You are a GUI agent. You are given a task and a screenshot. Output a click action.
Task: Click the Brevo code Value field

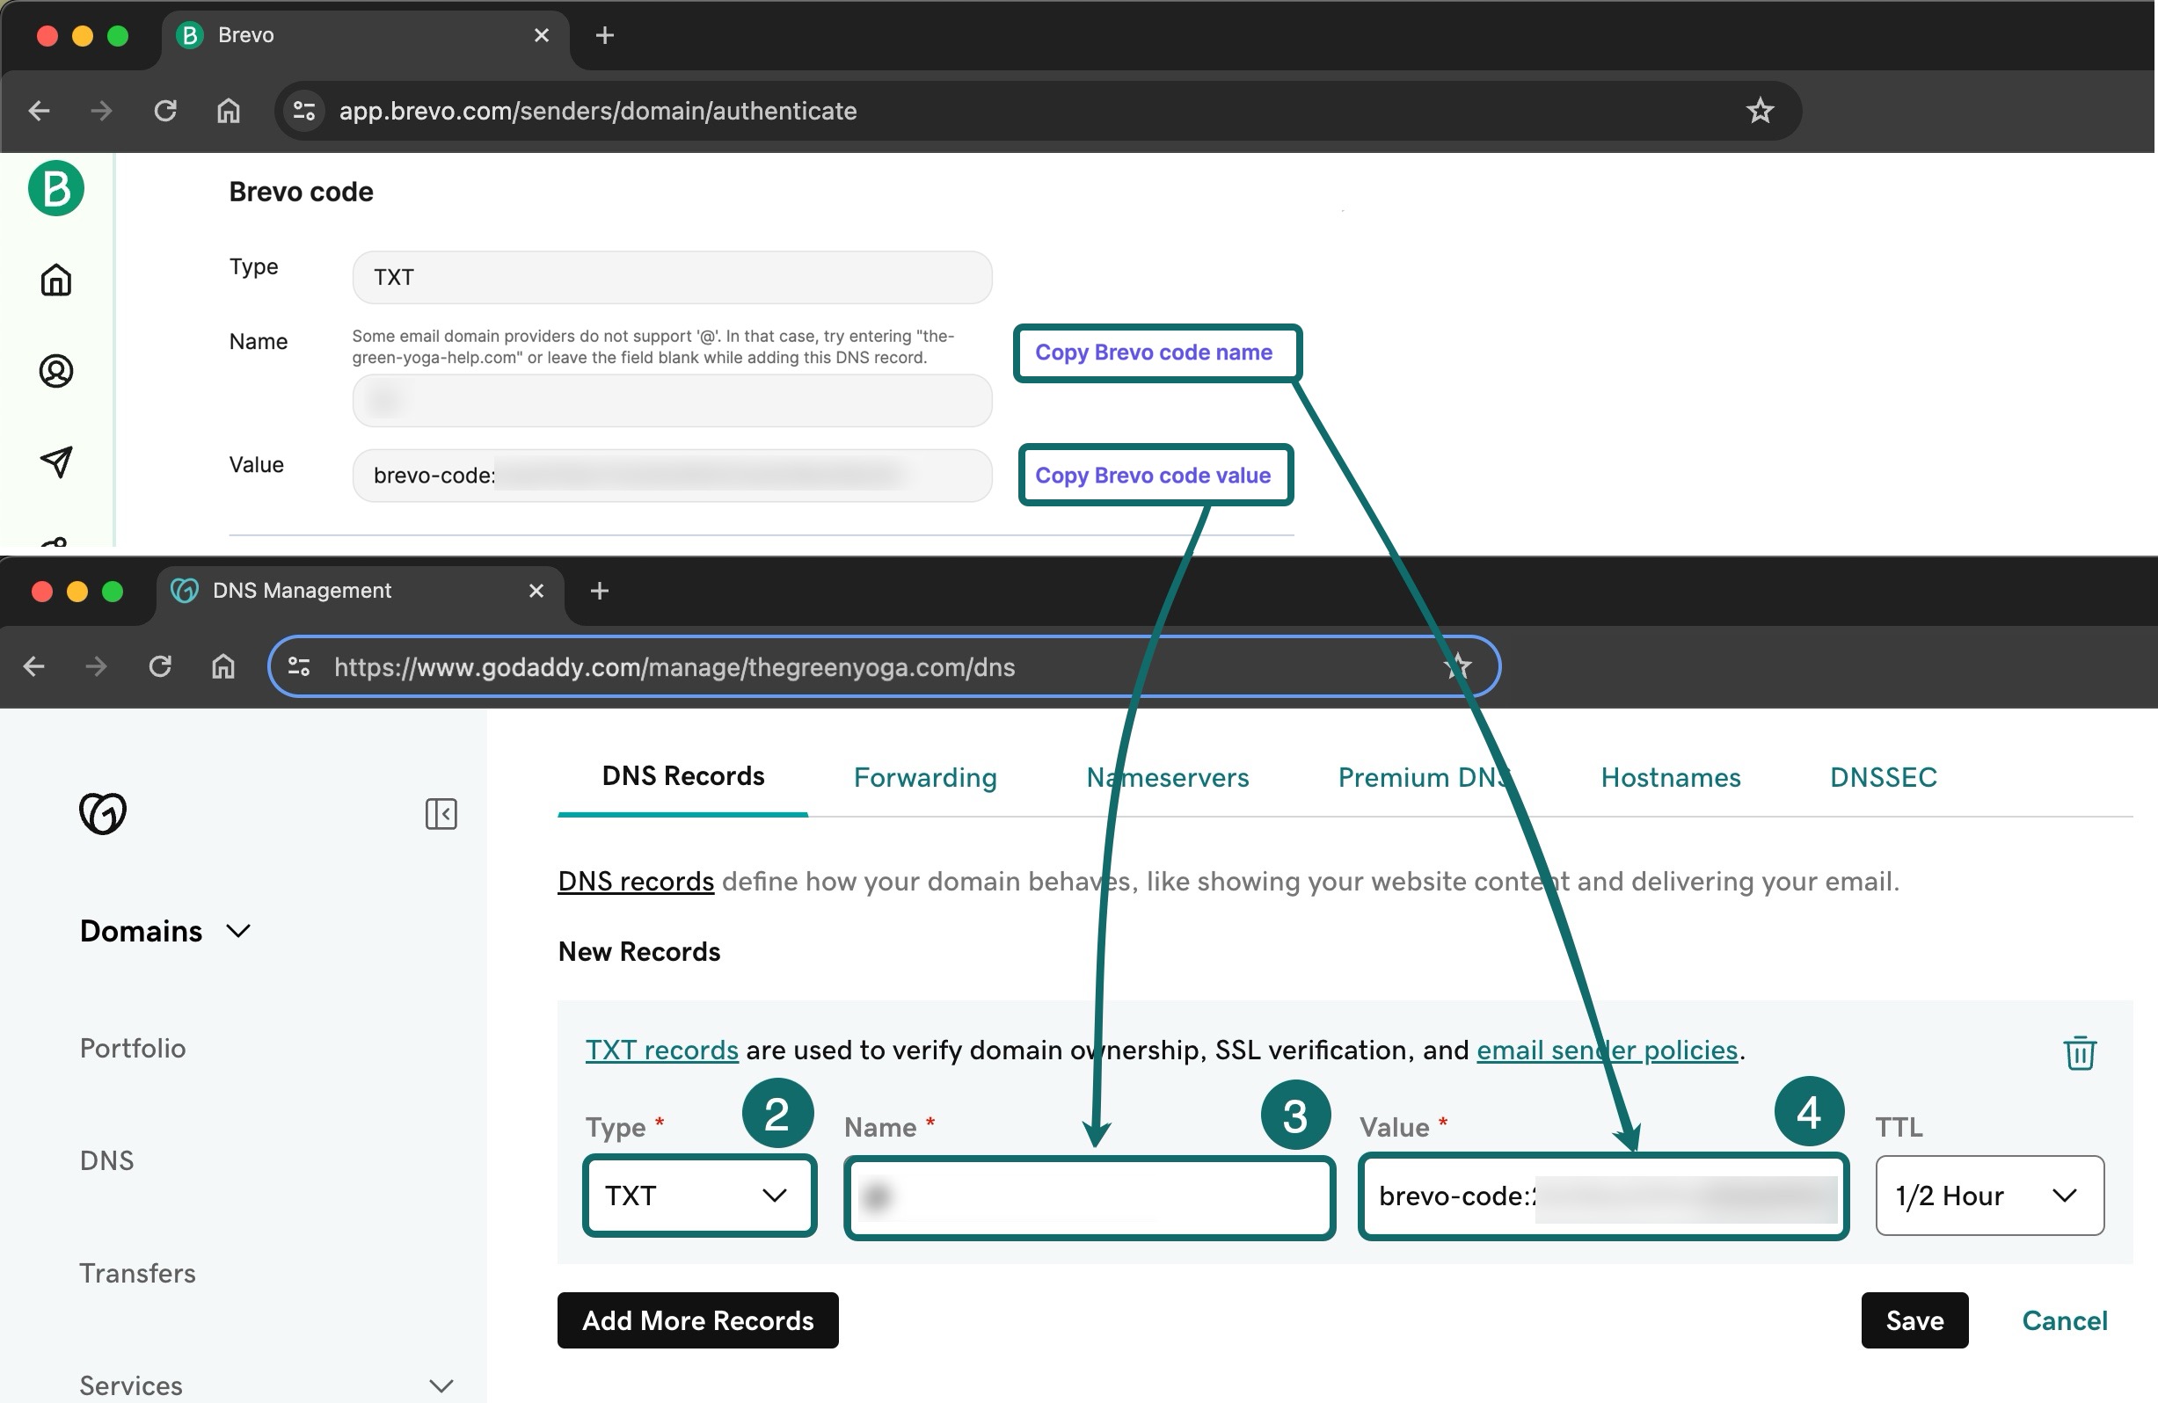click(672, 475)
